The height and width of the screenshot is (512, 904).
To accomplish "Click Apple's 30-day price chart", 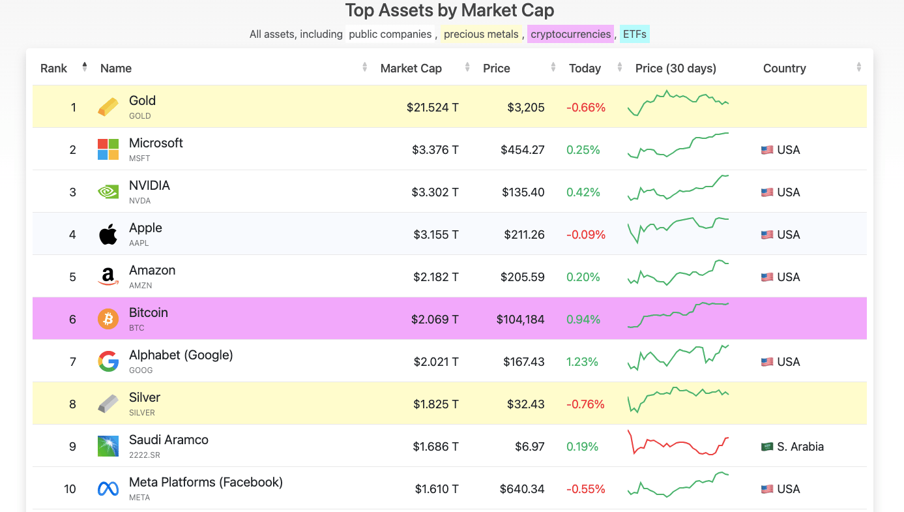I will [678, 230].
